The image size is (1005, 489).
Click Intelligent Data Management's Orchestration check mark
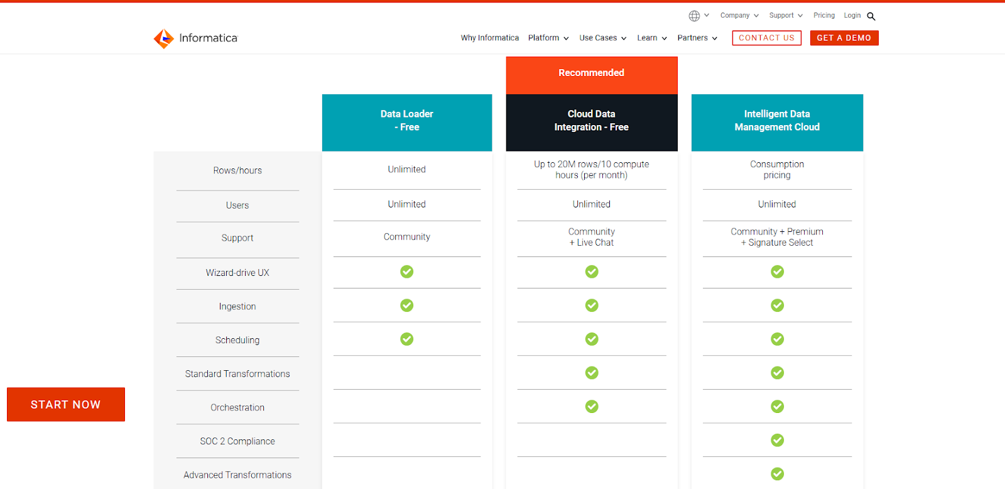point(778,407)
